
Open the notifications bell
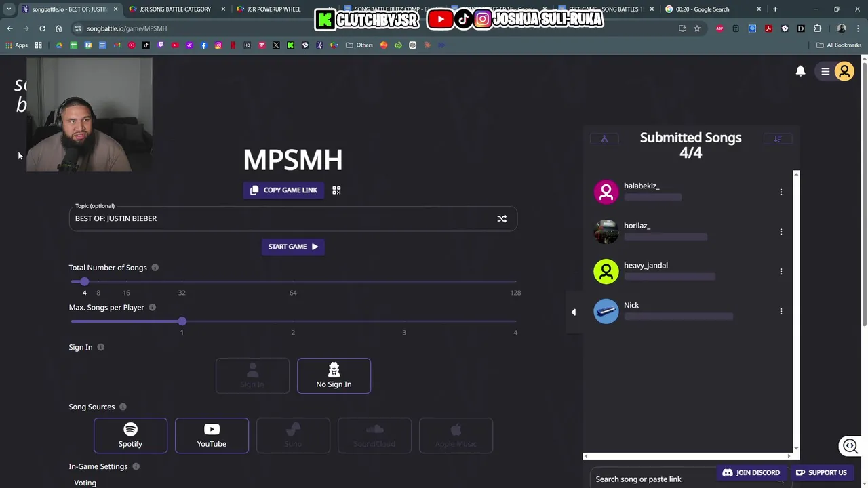[800, 71]
